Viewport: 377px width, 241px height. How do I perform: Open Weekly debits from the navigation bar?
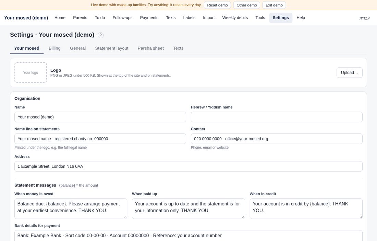(x=235, y=18)
